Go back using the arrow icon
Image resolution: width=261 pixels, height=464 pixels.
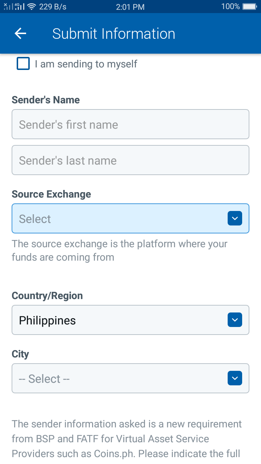point(21,33)
